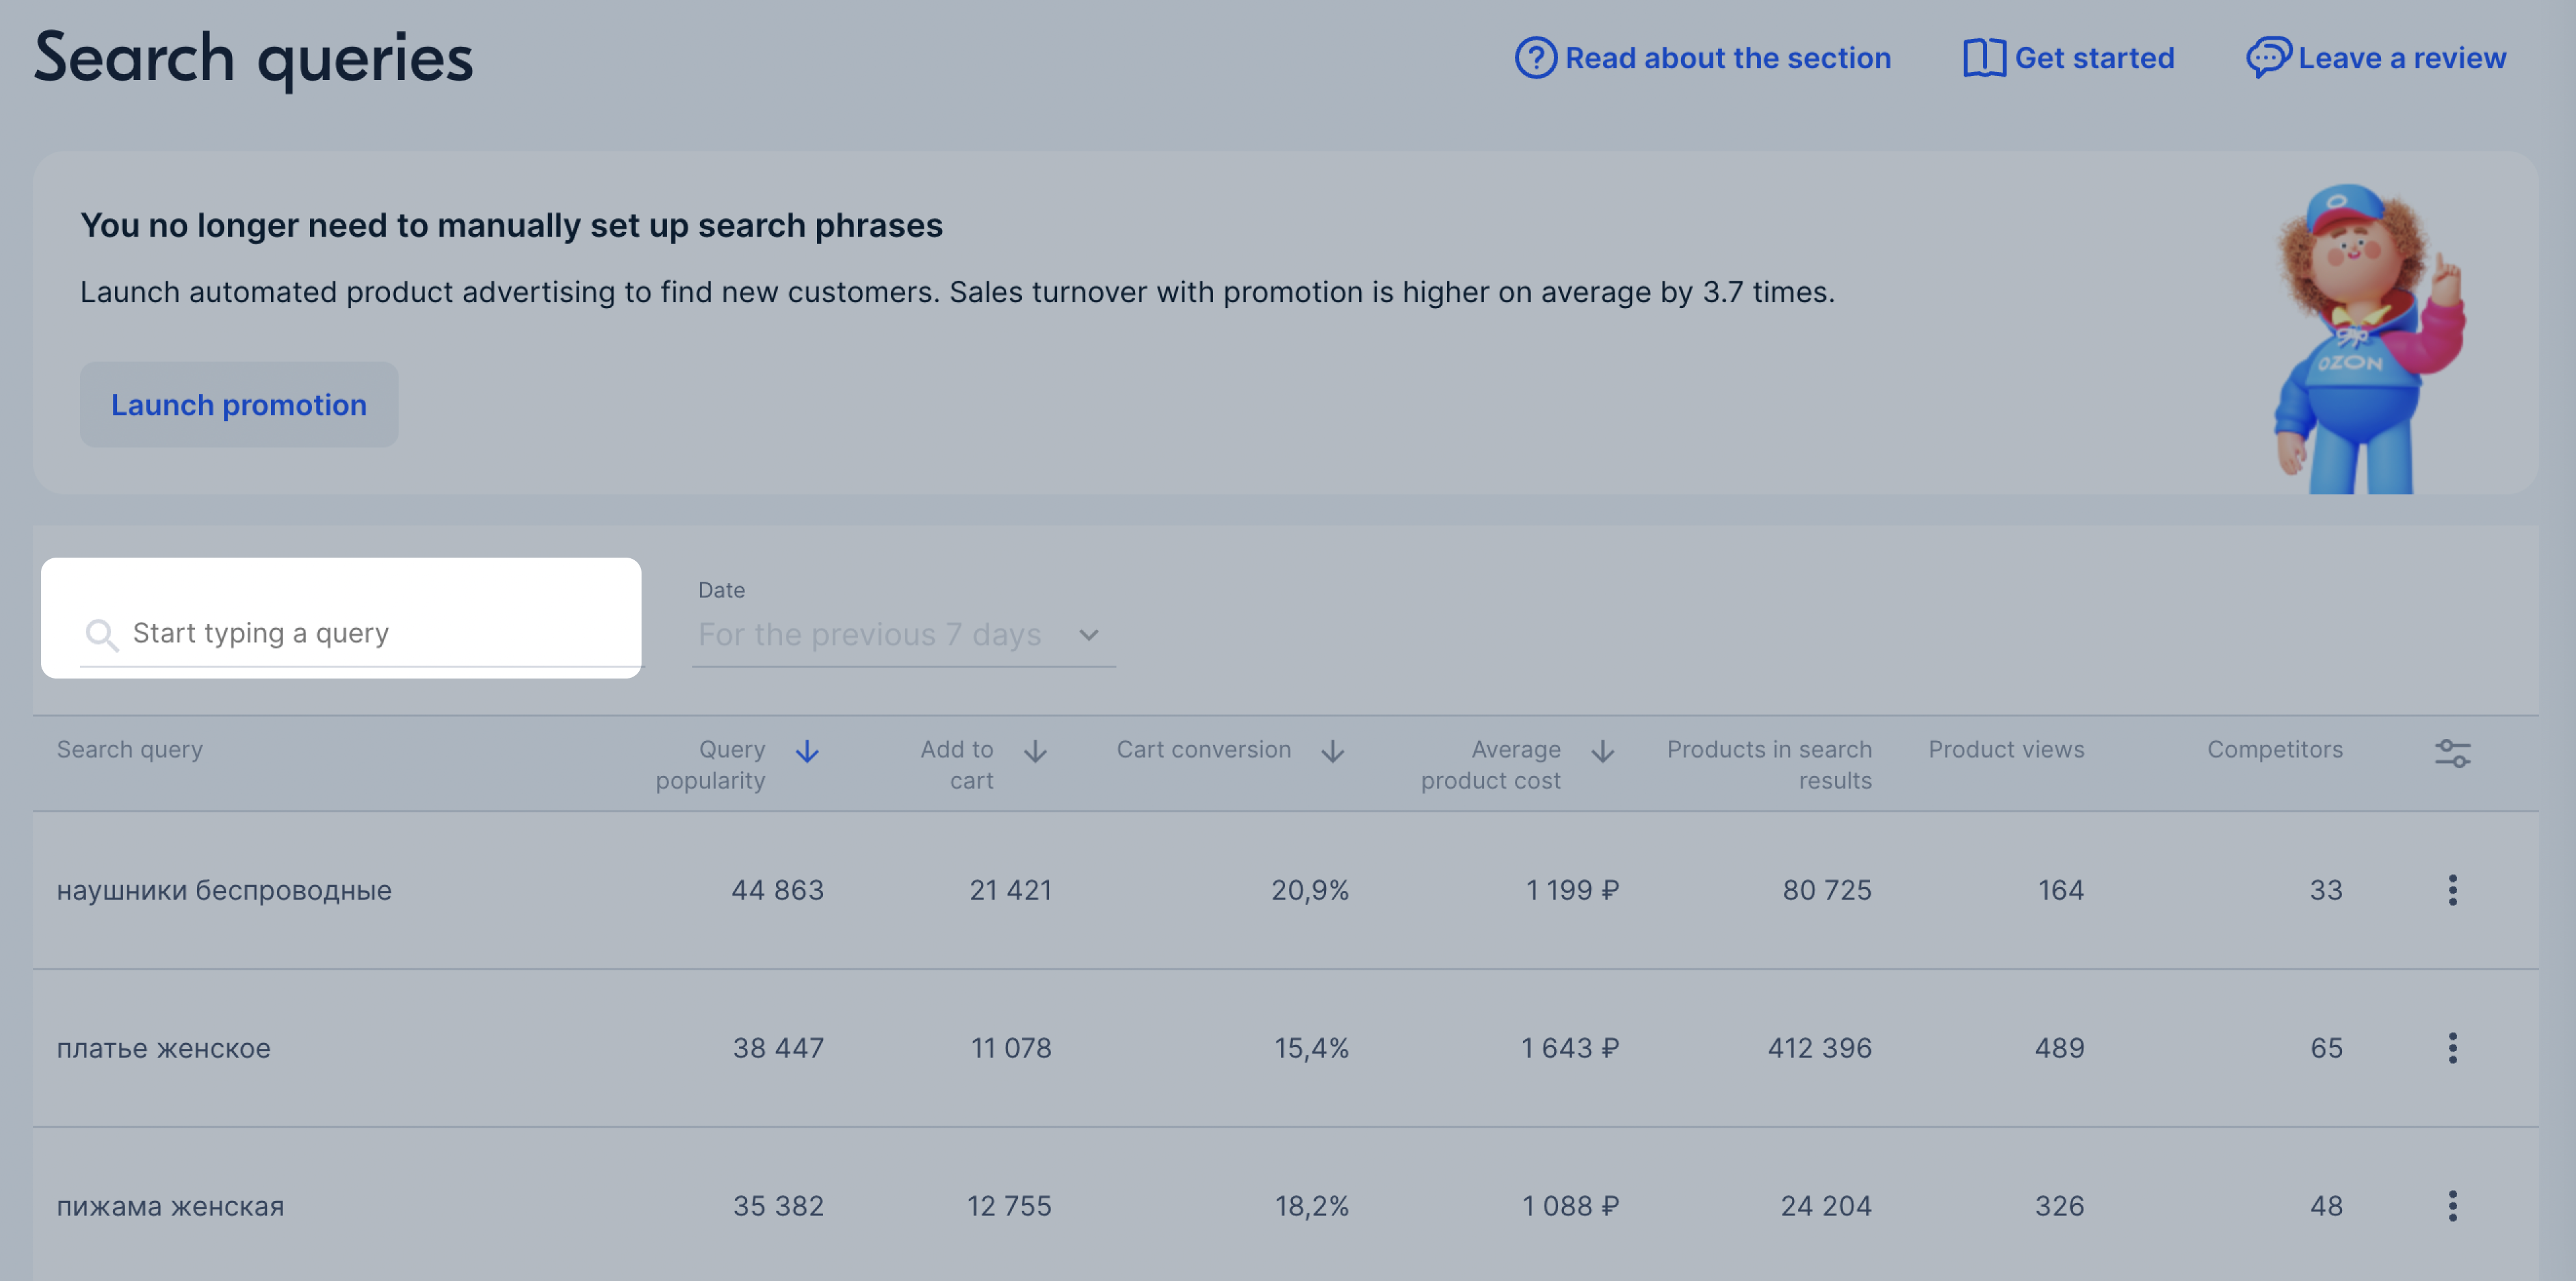Click competitors value 33
2576x1281 pixels.
[x=2326, y=889]
